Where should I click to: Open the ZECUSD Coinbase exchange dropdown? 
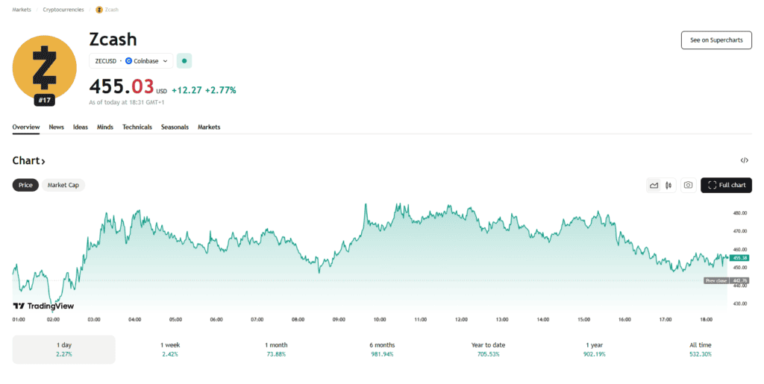pos(131,60)
